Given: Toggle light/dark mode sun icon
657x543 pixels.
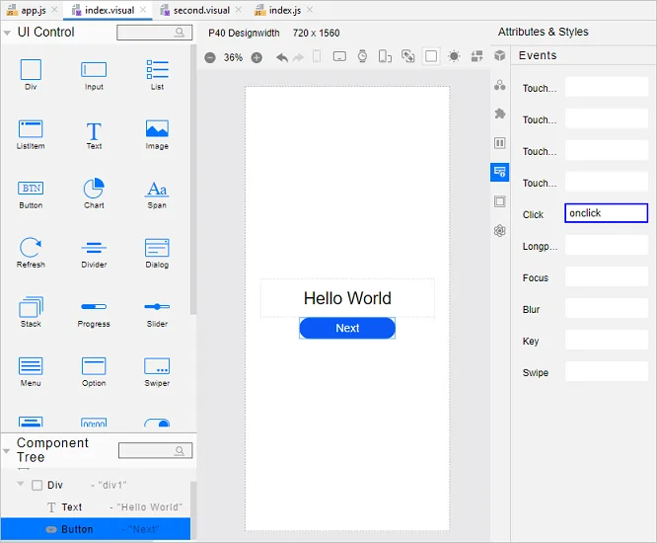Looking at the screenshot, I should coord(454,56).
